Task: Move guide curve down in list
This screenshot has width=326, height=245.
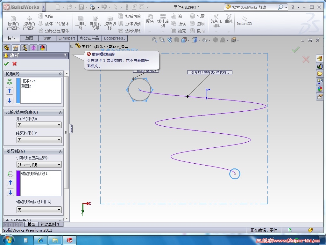Action: [x=11, y=192]
